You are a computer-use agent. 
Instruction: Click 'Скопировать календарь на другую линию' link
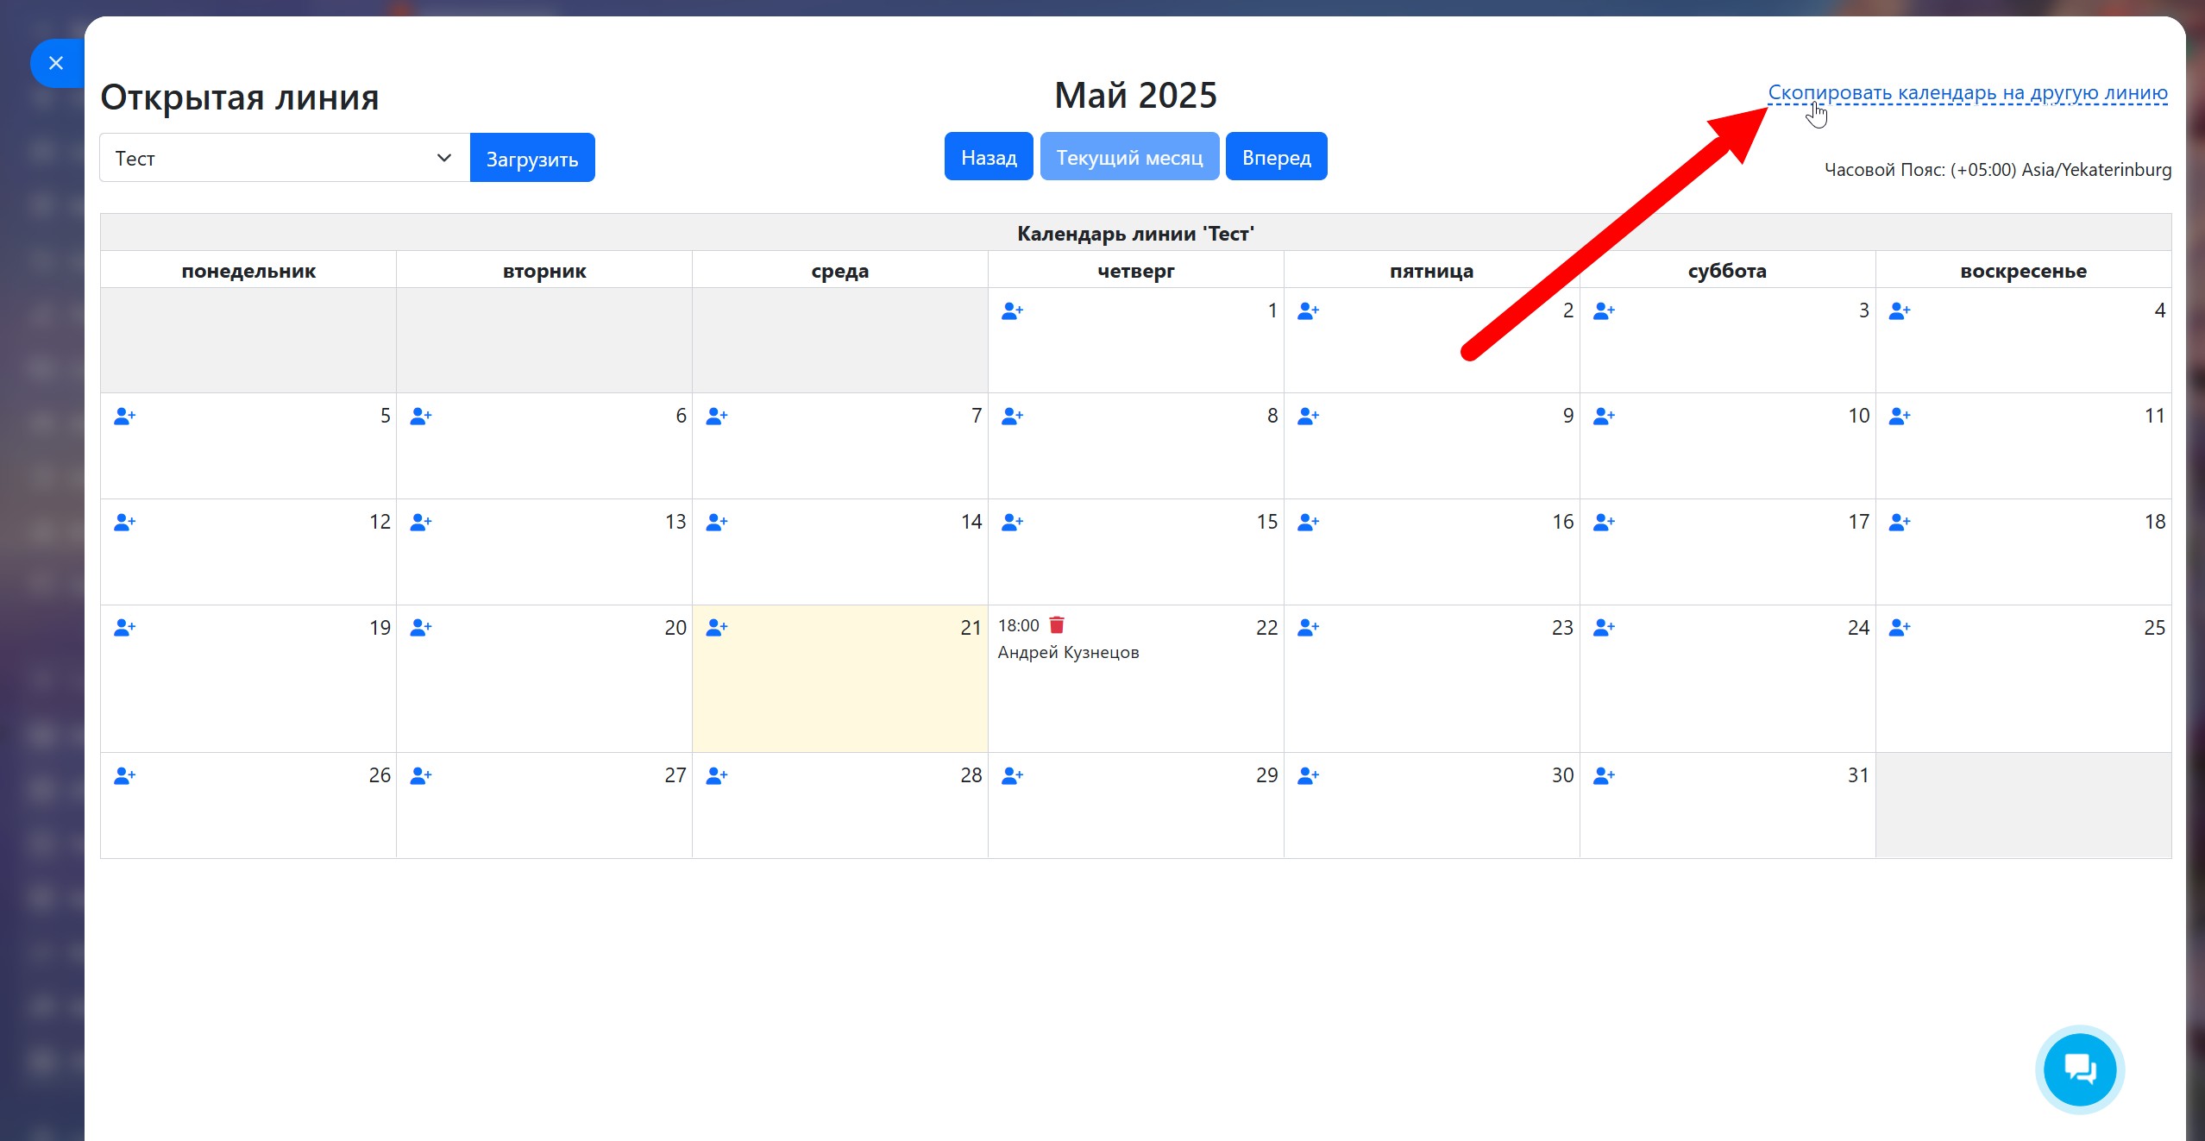coord(1967,93)
